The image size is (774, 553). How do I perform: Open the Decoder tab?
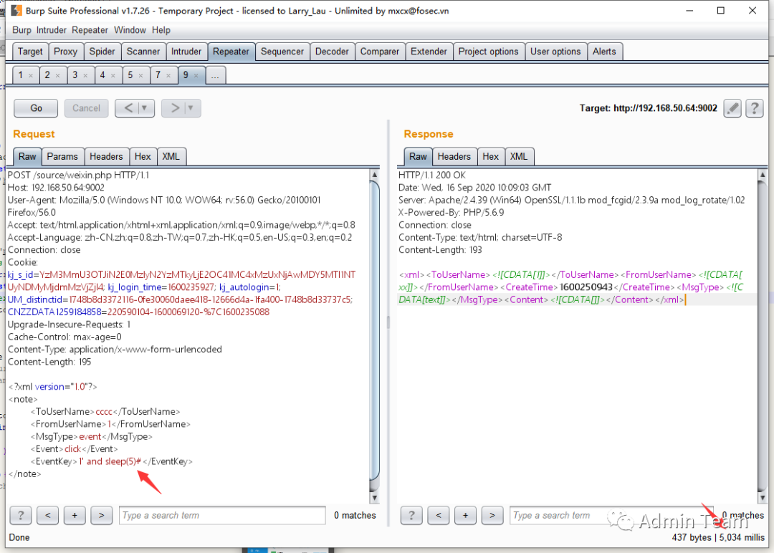coord(332,52)
